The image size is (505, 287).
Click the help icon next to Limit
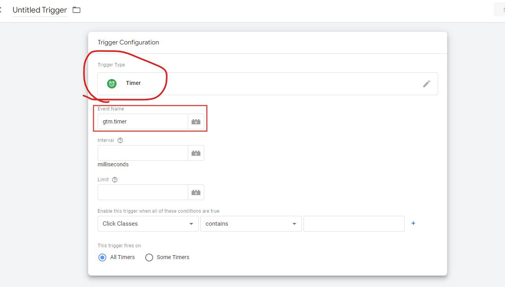115,180
